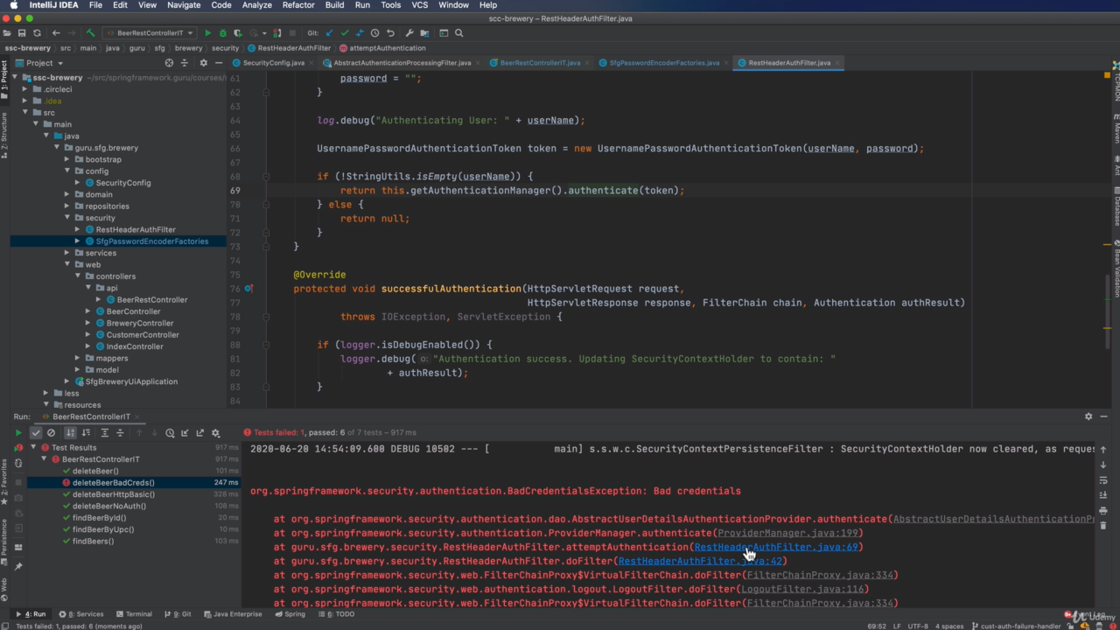Screen dimensions: 1120x630
Task: Toggle Show Ignored tests button
Action: coord(52,433)
